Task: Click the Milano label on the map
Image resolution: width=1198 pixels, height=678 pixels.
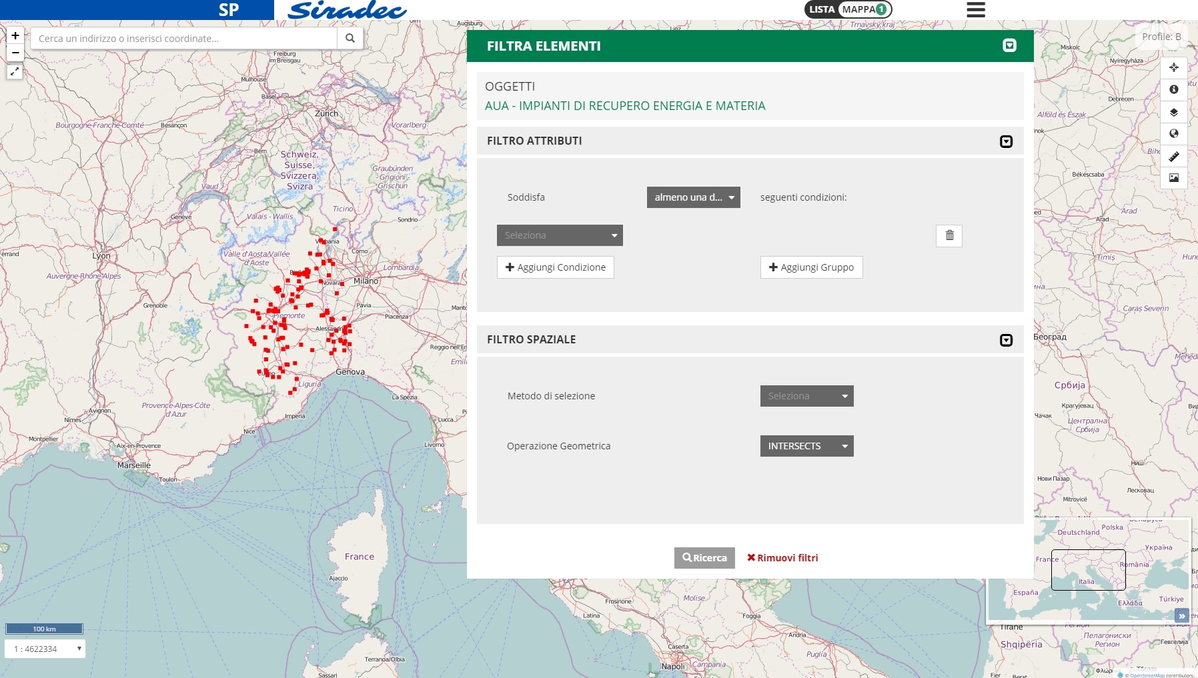Action: [366, 281]
